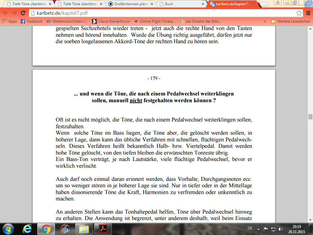Click the underlined word "nicht" in heading

coord(136,100)
